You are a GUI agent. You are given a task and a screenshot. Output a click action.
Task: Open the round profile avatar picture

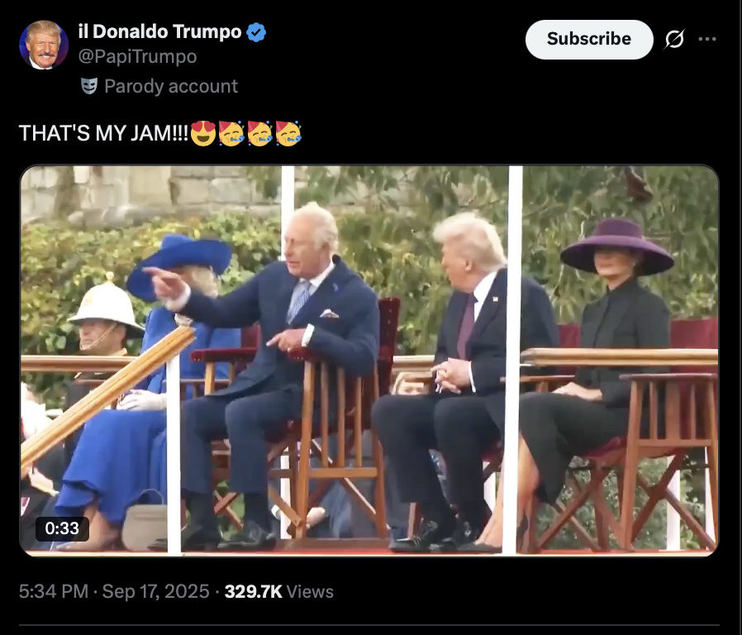pyautogui.click(x=44, y=45)
